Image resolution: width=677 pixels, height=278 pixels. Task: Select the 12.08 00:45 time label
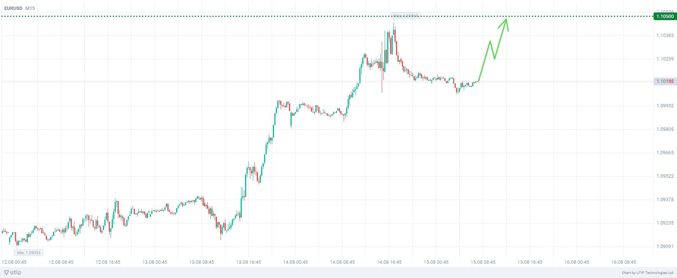(14, 262)
